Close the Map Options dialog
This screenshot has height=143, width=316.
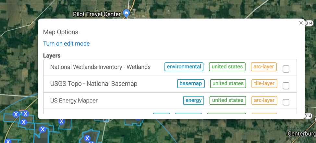point(301,23)
